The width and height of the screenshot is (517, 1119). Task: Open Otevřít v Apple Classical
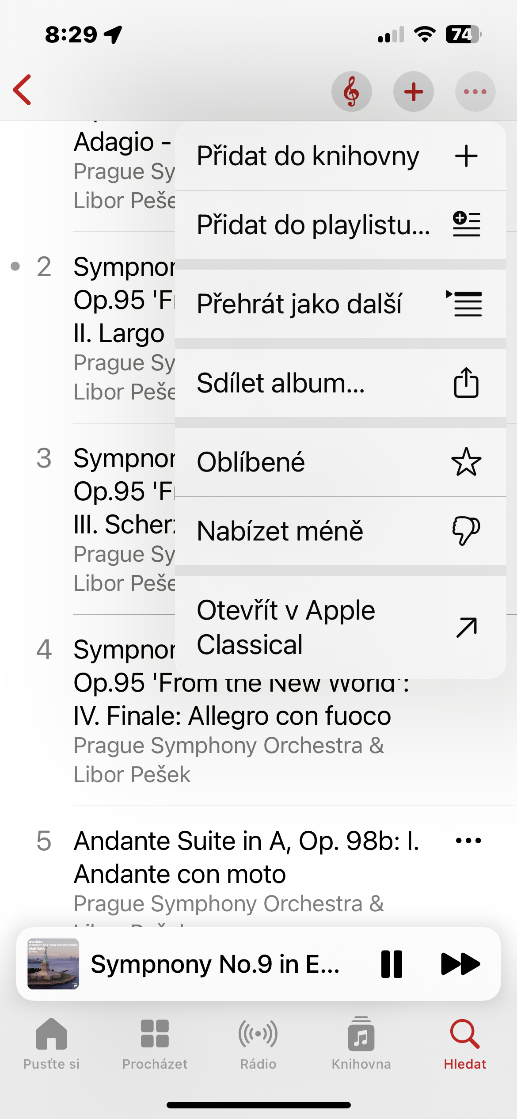340,627
